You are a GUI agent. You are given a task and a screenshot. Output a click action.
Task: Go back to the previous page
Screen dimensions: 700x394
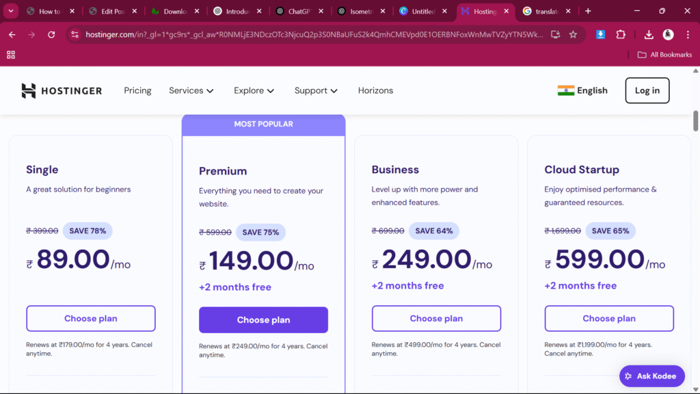pyautogui.click(x=12, y=34)
